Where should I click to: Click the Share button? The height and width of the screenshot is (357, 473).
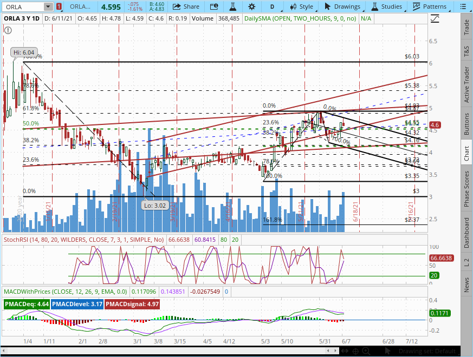pos(185,6)
